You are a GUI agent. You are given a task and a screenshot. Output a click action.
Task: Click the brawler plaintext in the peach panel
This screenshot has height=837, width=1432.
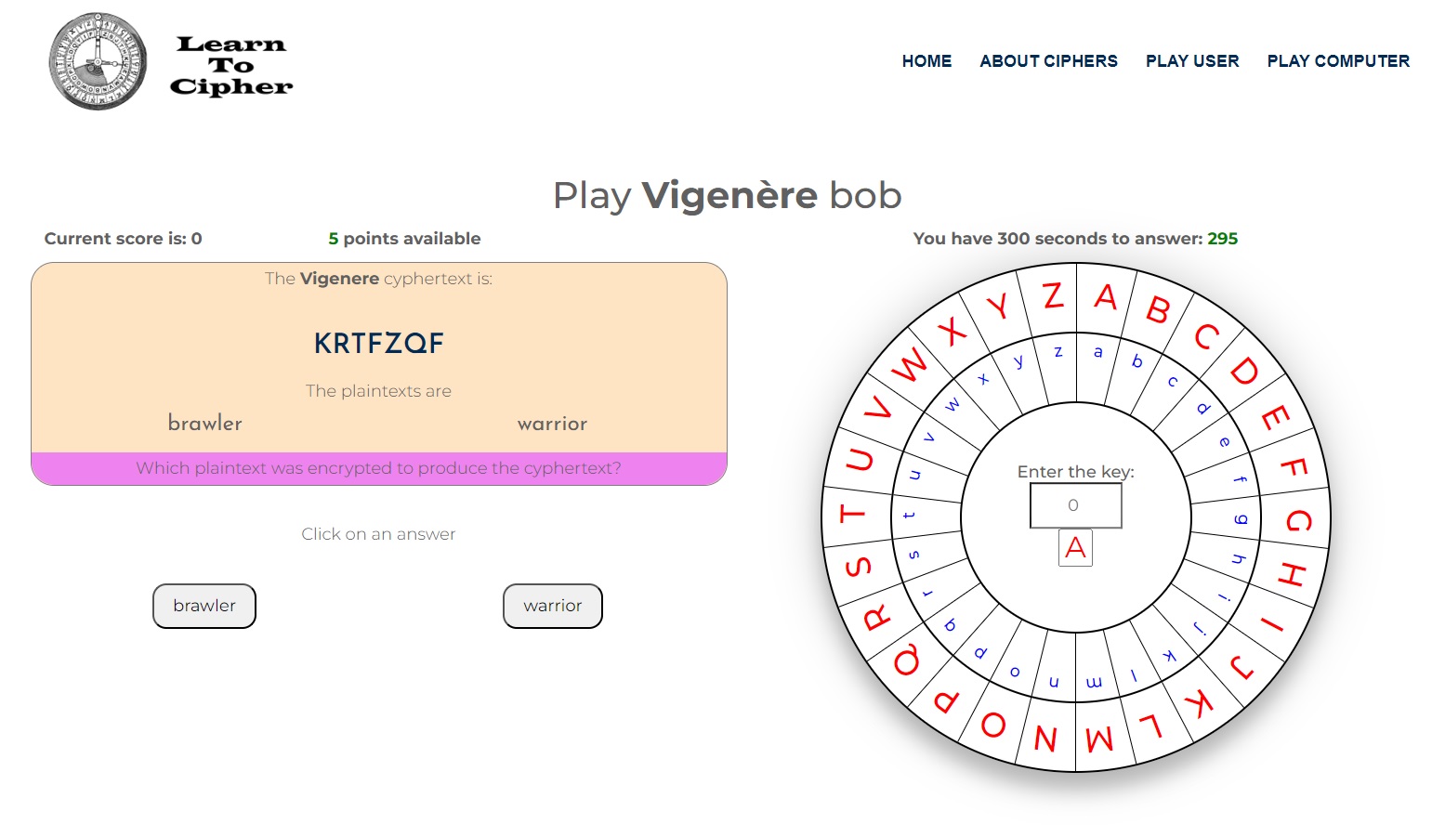(x=205, y=424)
